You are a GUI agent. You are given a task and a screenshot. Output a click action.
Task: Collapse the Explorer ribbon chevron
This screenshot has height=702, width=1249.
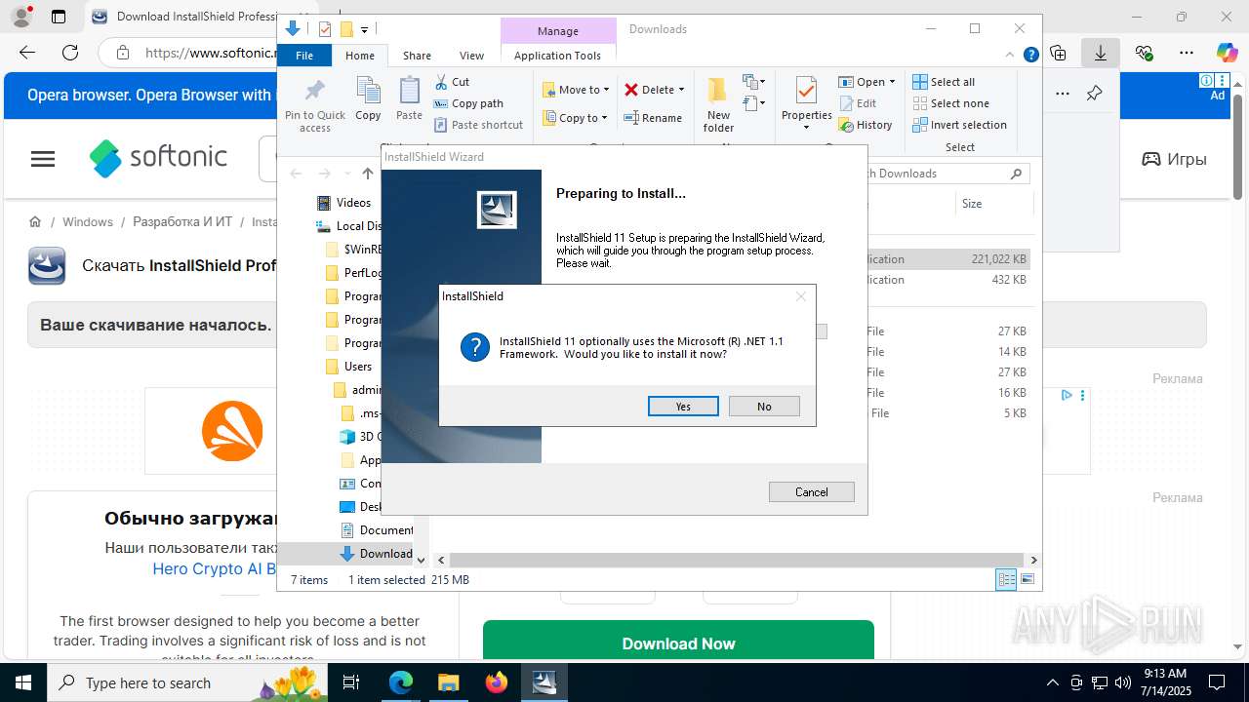pos(1012,56)
